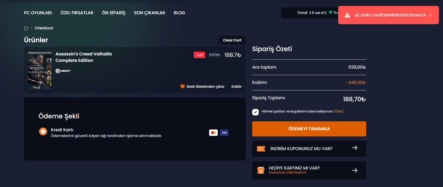Click the Ürünler heading
The height and width of the screenshot is (187, 443).
pyautogui.click(x=36, y=40)
